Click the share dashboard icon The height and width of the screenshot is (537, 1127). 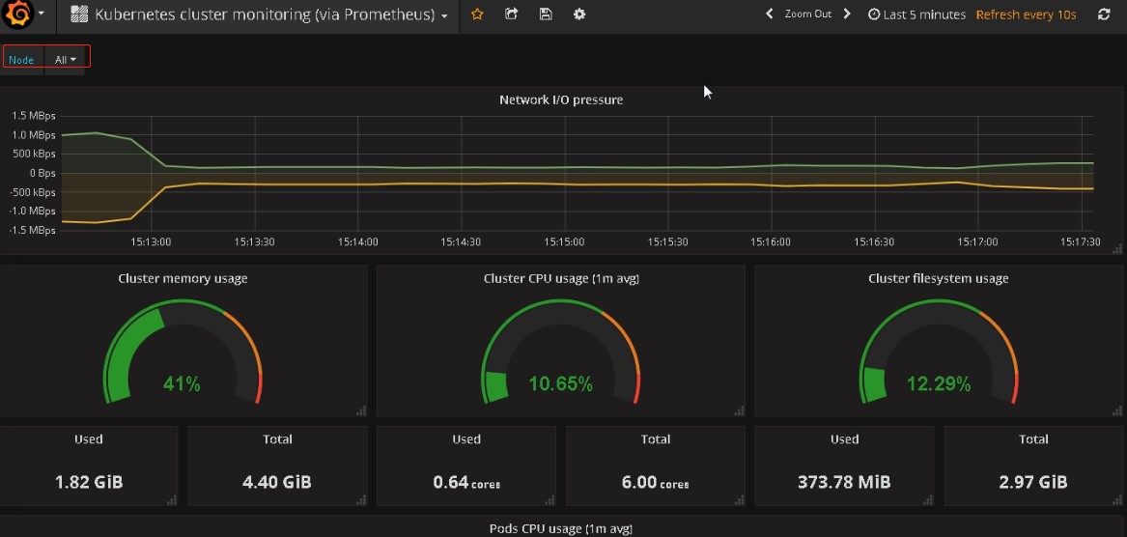click(511, 14)
